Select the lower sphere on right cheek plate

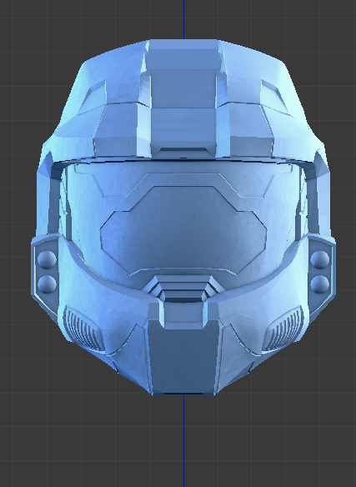point(319,284)
